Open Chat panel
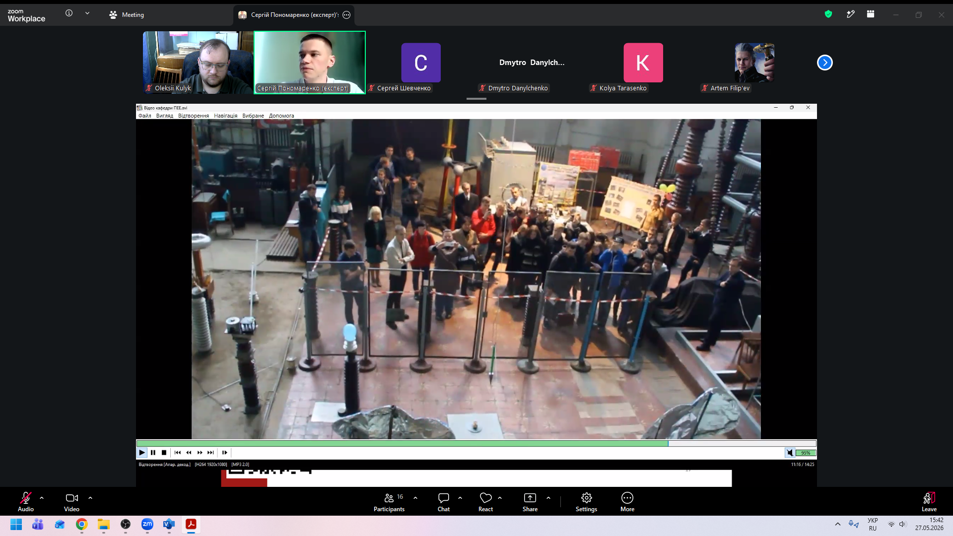This screenshot has height=536, width=953. (444, 502)
